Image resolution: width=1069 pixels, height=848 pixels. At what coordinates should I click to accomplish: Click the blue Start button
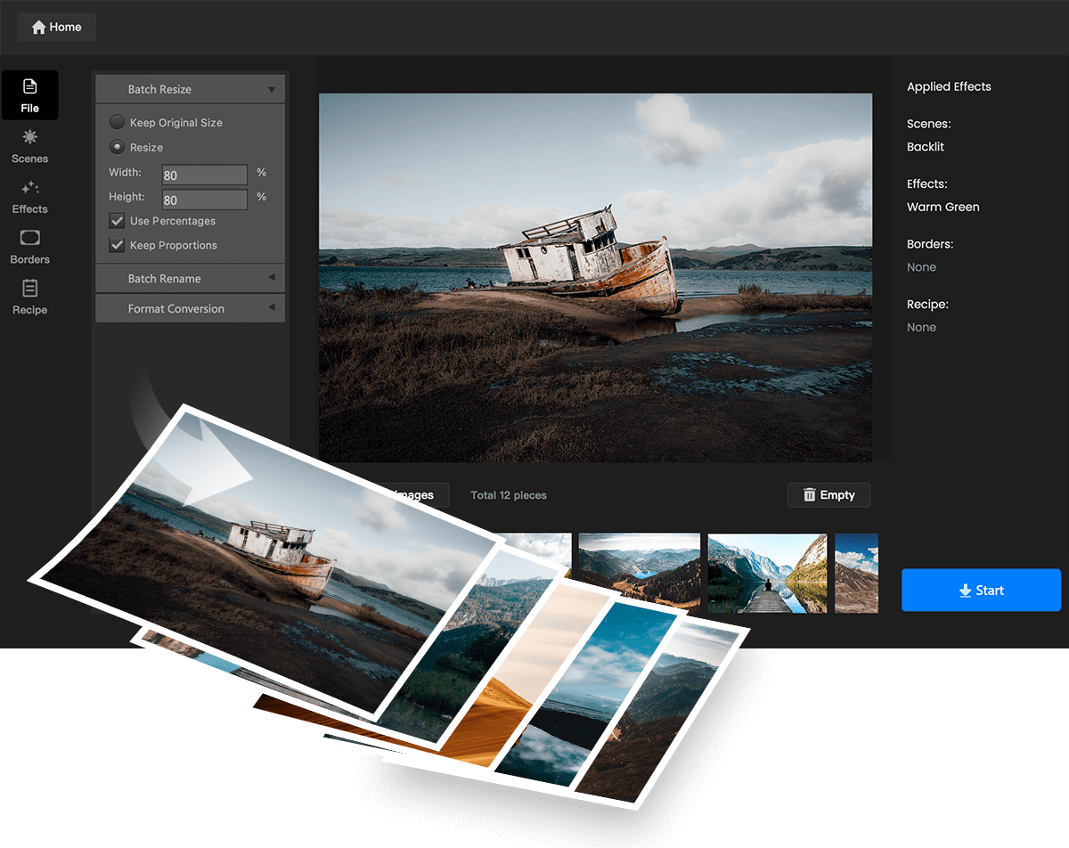(x=981, y=591)
